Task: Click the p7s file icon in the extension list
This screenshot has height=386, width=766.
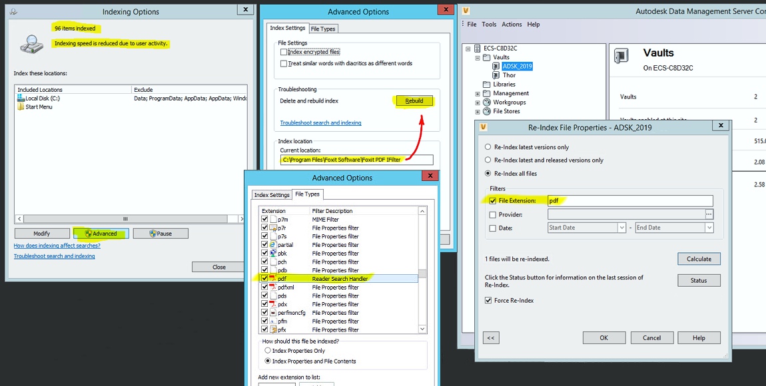Action: (274, 236)
